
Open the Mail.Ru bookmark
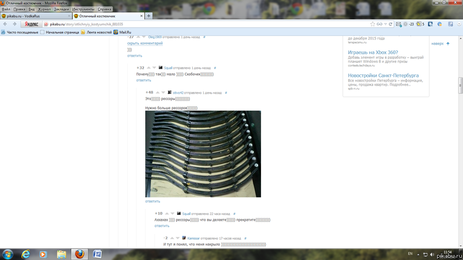(122, 32)
